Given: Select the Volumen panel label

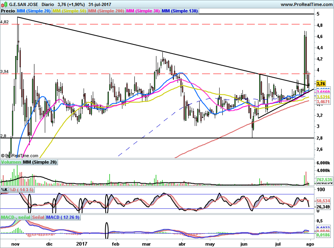Looking at the screenshot, I should 11,162.
